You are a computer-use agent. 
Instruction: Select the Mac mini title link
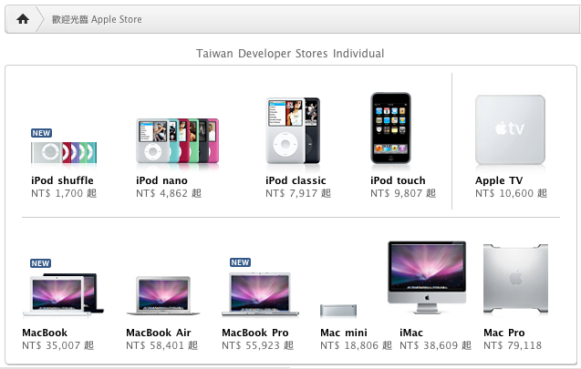(344, 333)
